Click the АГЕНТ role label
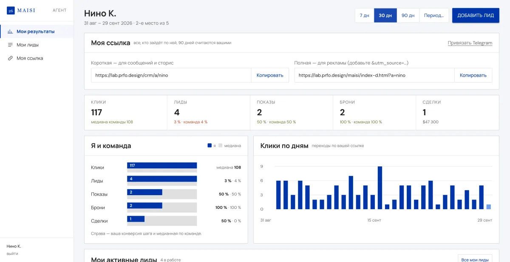510x262 pixels. click(x=59, y=10)
